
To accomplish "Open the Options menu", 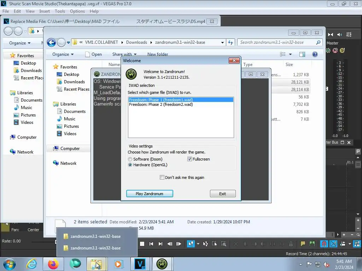I will (x=77, y=11).
